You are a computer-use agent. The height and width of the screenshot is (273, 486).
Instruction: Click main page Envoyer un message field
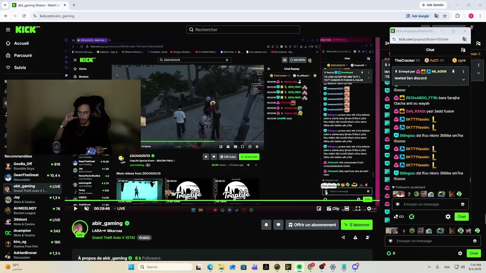[433, 241]
